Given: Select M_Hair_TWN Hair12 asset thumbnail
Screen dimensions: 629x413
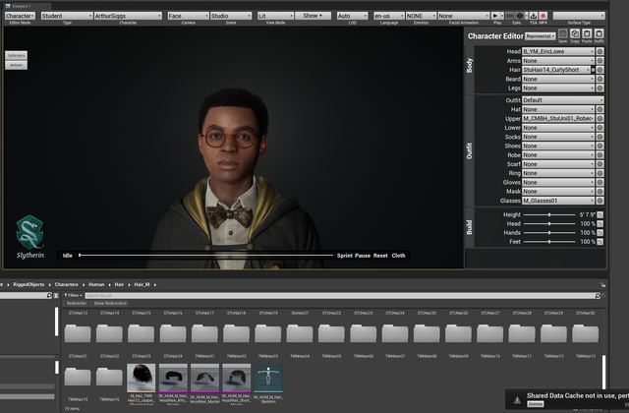Looking at the screenshot, I should pyautogui.click(x=142, y=378).
